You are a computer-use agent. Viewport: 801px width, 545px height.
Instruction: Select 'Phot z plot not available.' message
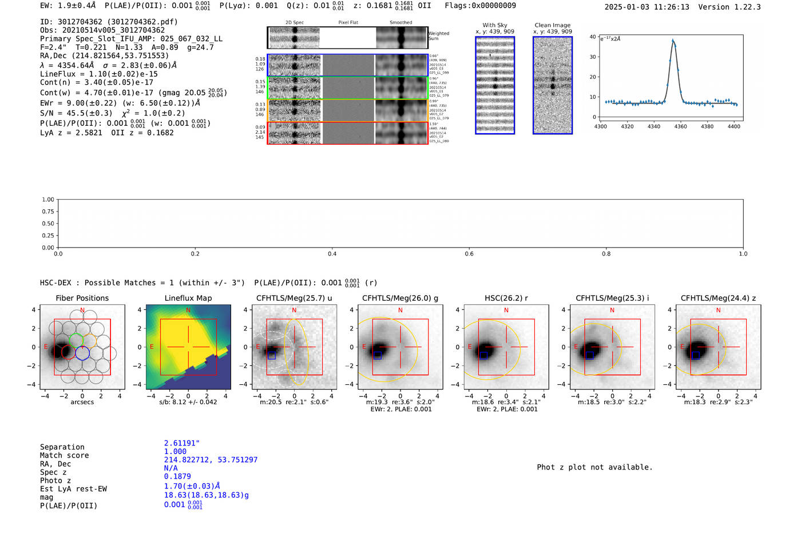pyautogui.click(x=594, y=467)
